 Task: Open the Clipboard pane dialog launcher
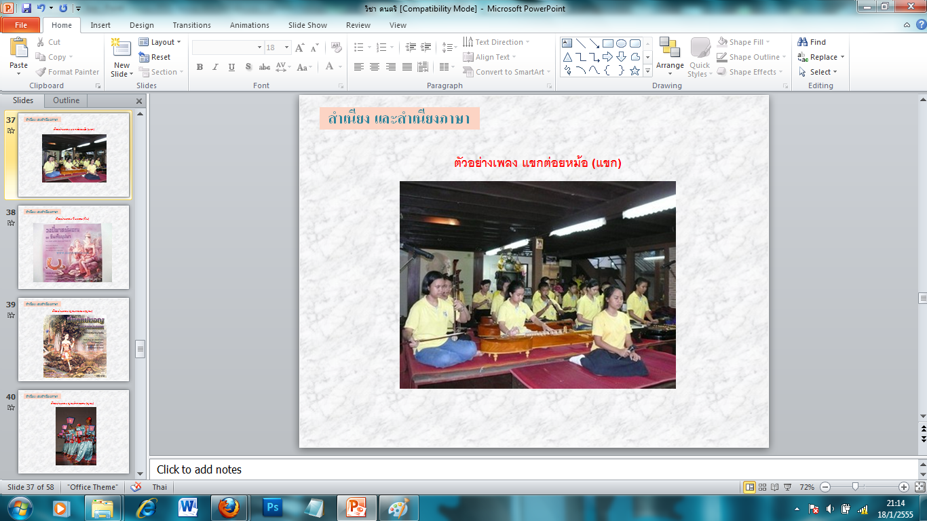[x=98, y=86]
